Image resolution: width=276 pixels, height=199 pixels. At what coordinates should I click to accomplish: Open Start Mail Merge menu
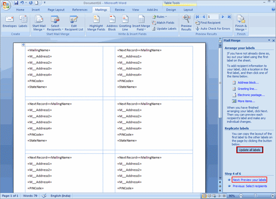click(39, 23)
